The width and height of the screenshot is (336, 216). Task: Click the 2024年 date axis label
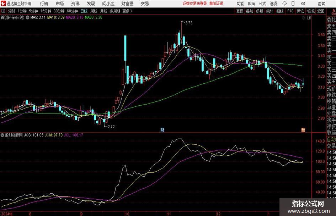click(7, 214)
